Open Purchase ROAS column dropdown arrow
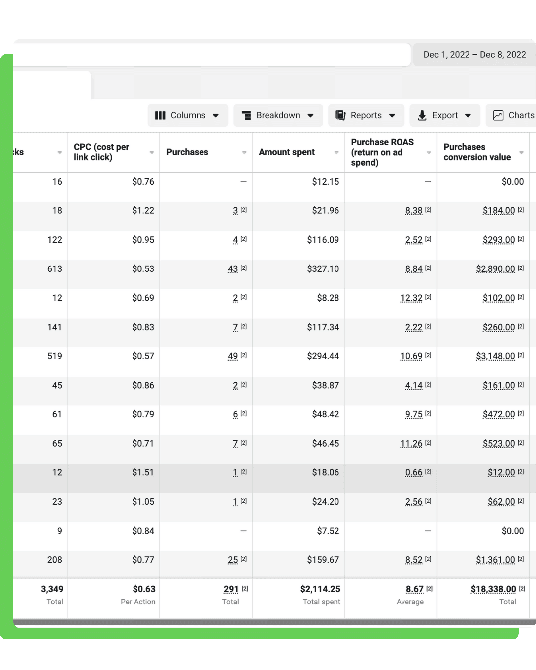This screenshot has height=670, width=536. pos(429,153)
